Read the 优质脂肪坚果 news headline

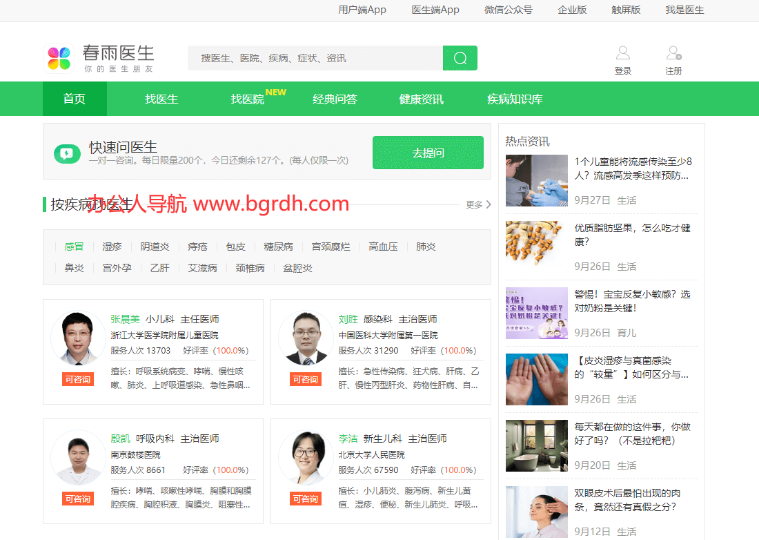pyautogui.click(x=632, y=235)
